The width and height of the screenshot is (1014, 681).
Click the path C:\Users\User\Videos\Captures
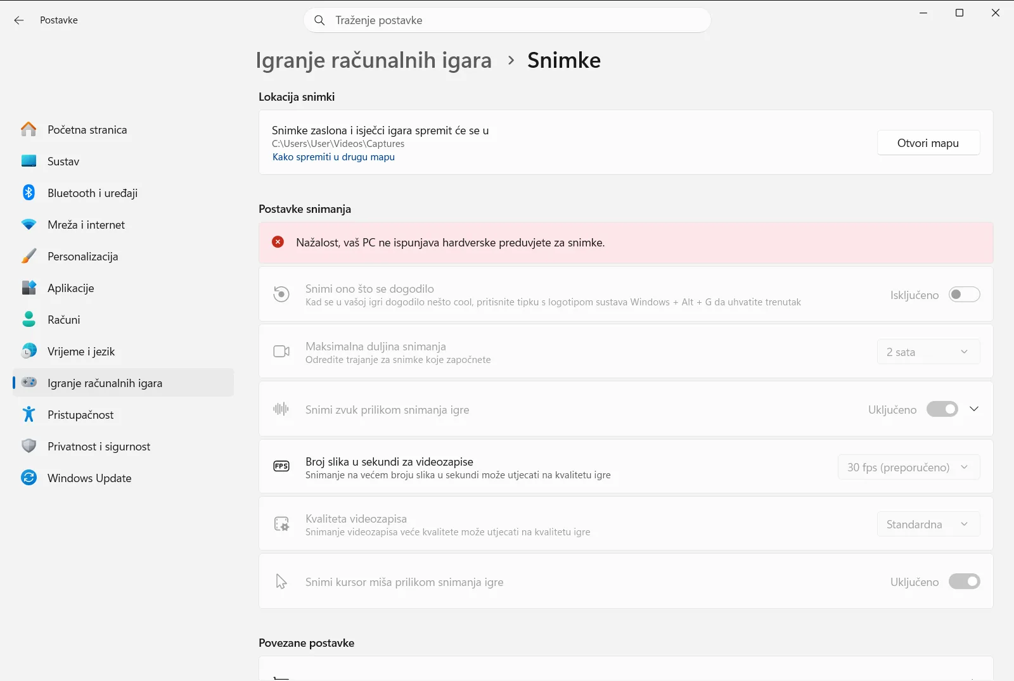pyautogui.click(x=338, y=144)
